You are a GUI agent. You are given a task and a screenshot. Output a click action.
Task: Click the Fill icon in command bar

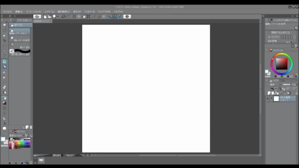pyautogui.click(x=84, y=17)
